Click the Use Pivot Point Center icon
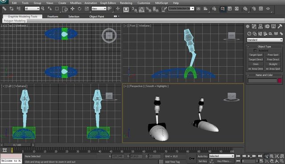The width and height of the screenshot is (285, 164). [110, 8]
